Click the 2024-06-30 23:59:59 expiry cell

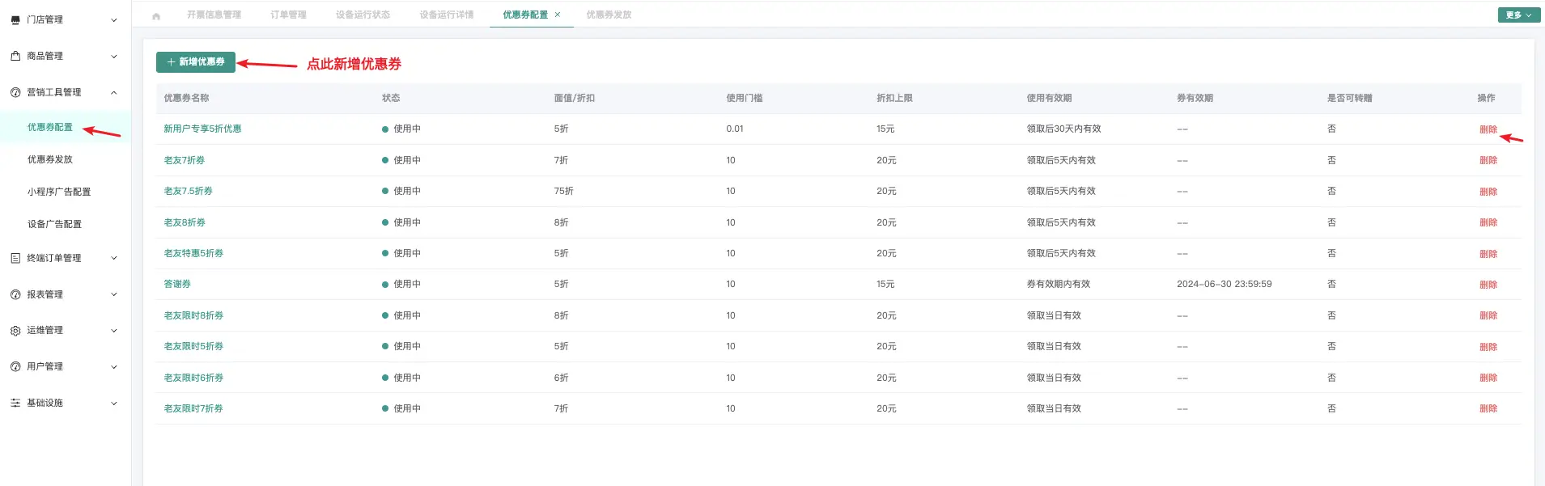click(1224, 284)
